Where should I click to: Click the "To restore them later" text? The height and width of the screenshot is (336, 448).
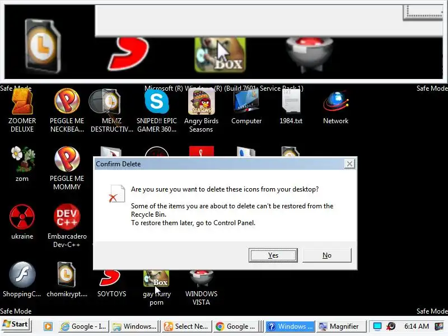pos(193,223)
